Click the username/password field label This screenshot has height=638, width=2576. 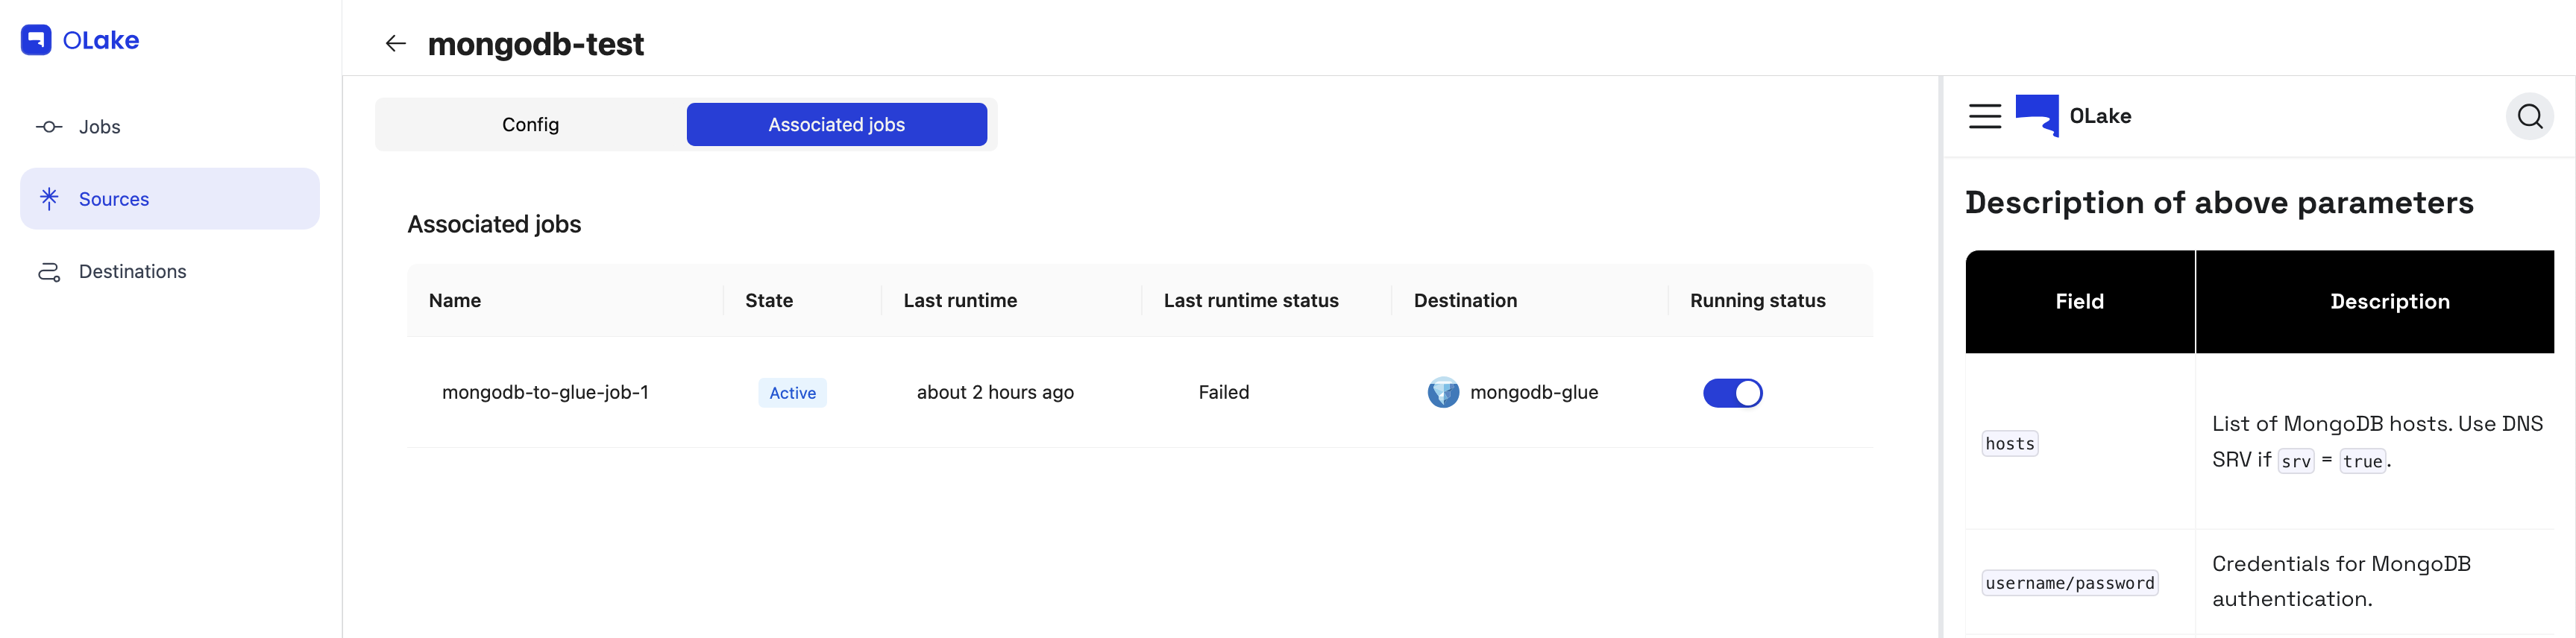pyautogui.click(x=2070, y=582)
